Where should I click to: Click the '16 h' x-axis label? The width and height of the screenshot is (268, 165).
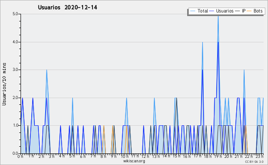[187, 157]
